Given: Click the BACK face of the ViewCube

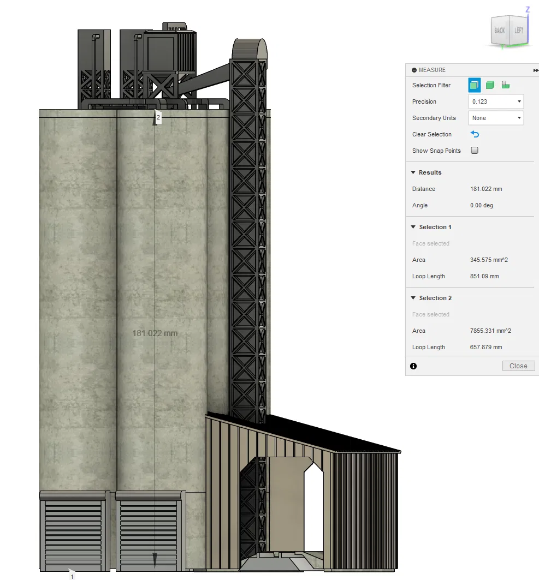Looking at the screenshot, I should click(500, 32).
